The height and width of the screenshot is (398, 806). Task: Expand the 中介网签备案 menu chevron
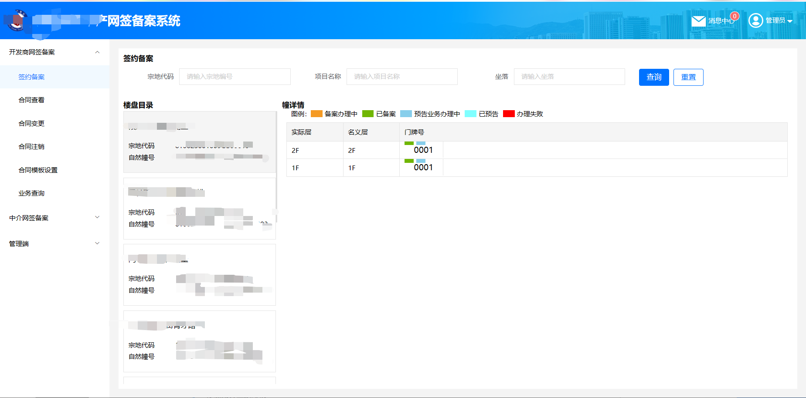click(97, 217)
